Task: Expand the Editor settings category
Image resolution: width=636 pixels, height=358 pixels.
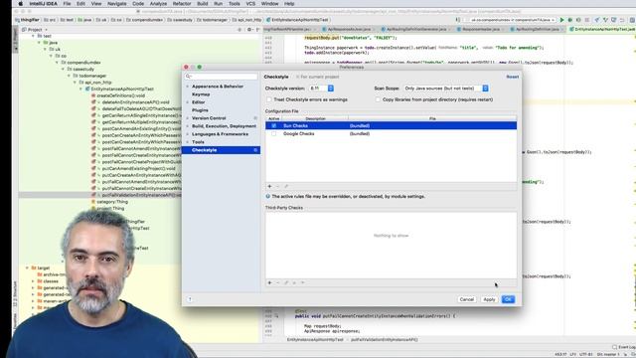Action: click(188, 102)
